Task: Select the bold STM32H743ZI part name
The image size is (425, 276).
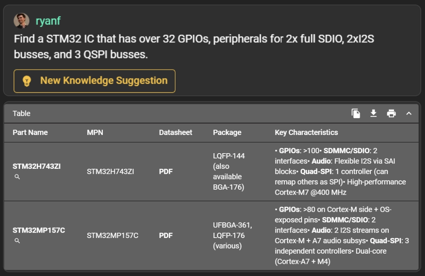Action: 37,166
